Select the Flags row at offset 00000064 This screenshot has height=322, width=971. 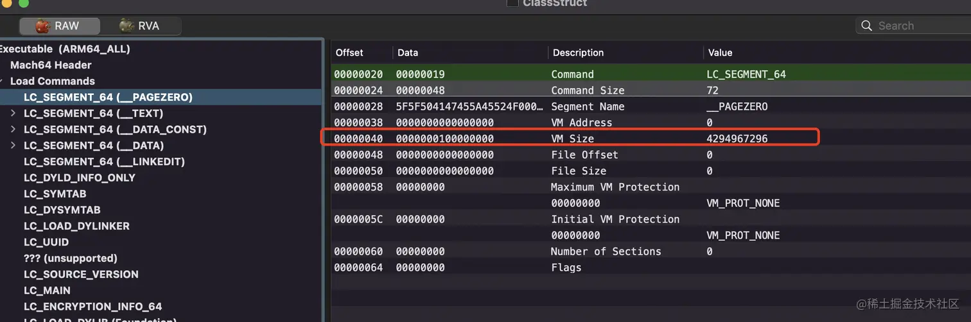pyautogui.click(x=651, y=267)
